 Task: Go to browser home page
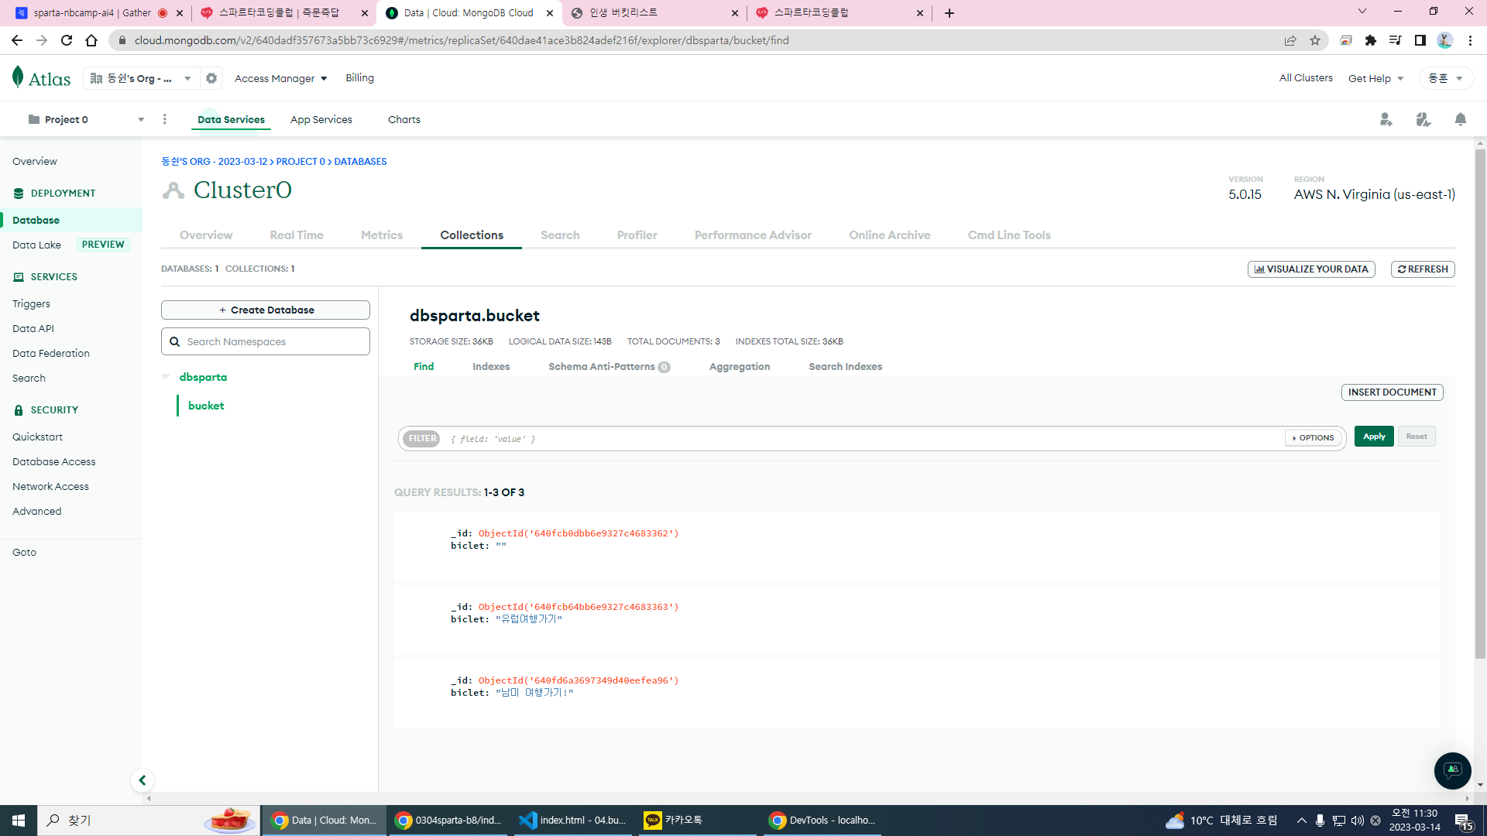click(91, 40)
